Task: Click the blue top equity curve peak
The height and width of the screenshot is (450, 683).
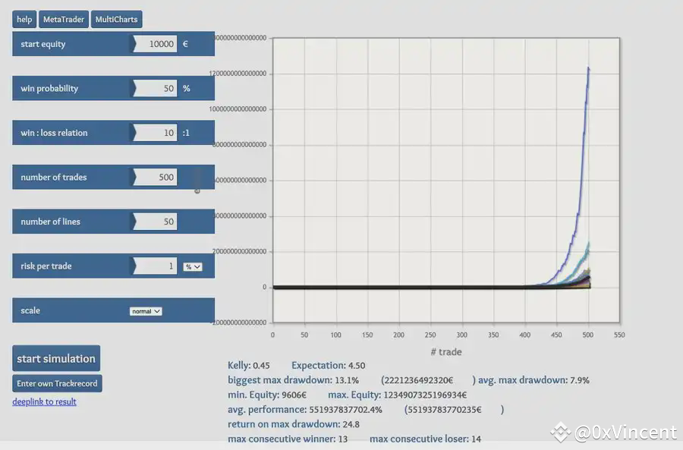Action: coord(588,68)
